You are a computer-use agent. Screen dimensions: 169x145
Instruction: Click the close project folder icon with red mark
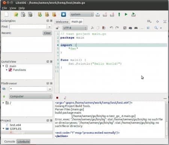[54, 14]
